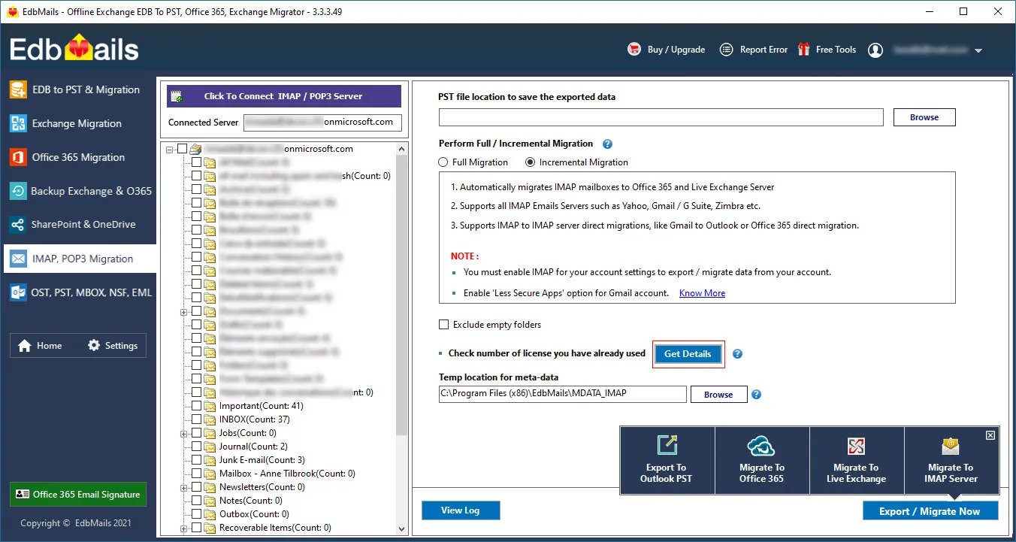Click Get Details button
Screen dimensions: 1016x542
tap(688, 354)
